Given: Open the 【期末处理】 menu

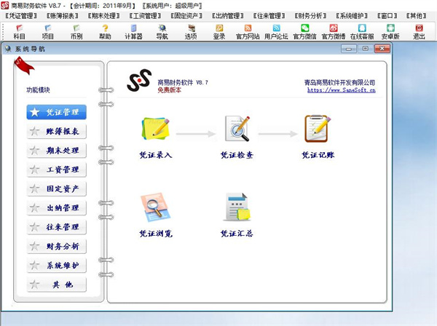Looking at the screenshot, I should [103, 16].
